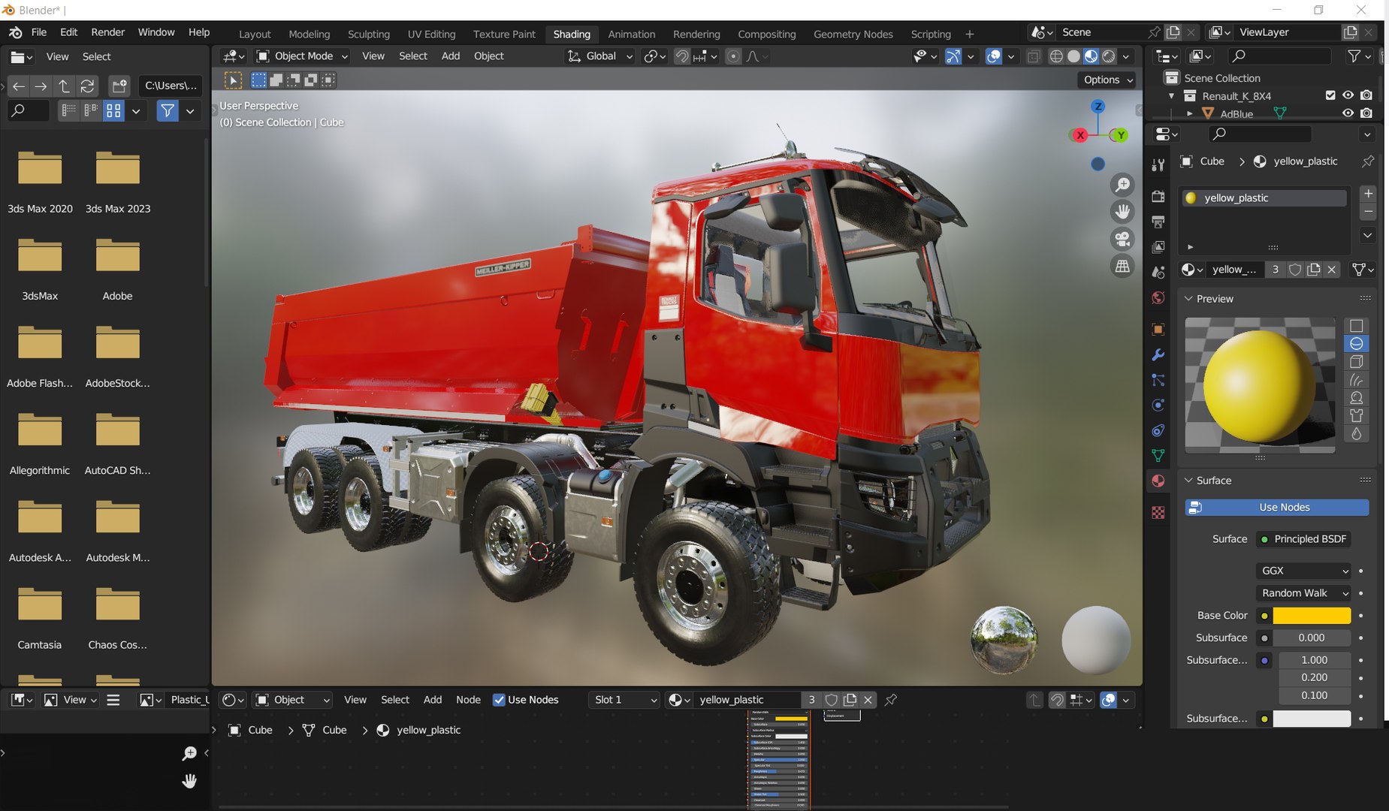Switch to Modeling workspace tab
The width and height of the screenshot is (1389, 811).
point(309,34)
